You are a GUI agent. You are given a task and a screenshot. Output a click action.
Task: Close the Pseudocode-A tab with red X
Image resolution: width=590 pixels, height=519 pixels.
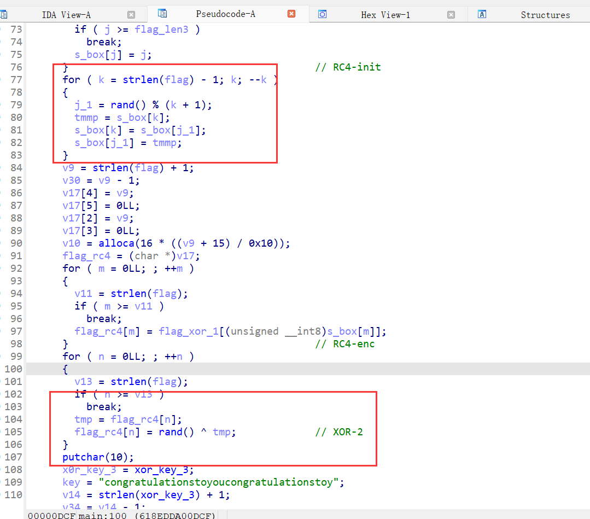tap(291, 14)
